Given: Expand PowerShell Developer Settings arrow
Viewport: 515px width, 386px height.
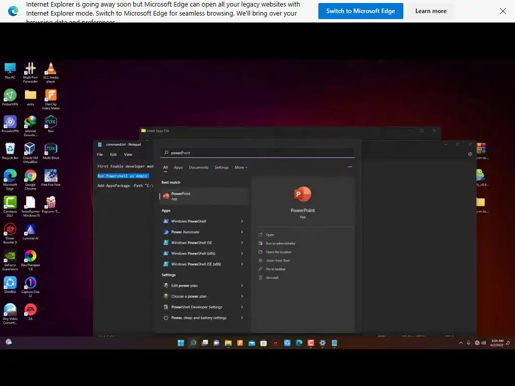Looking at the screenshot, I should pyautogui.click(x=242, y=307).
